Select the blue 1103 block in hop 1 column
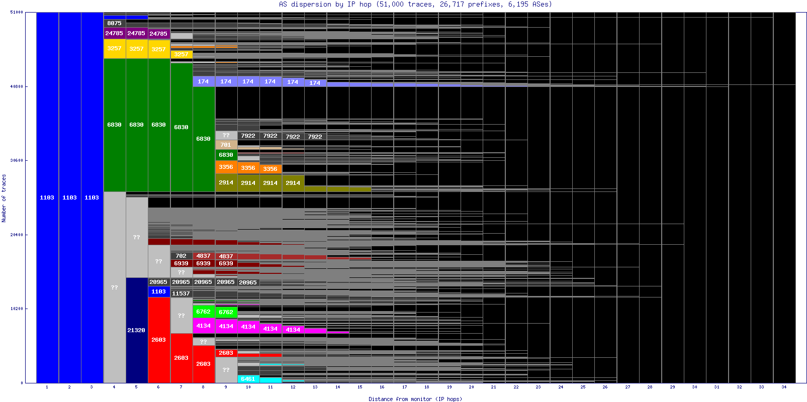The height and width of the screenshot is (402, 807). click(x=47, y=197)
